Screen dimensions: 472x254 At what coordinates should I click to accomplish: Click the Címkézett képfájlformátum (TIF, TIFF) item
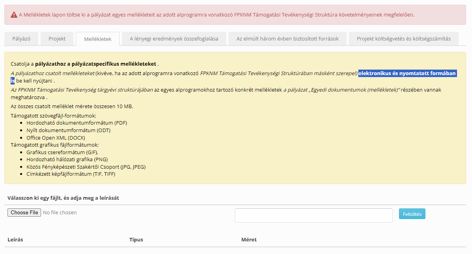click(x=71, y=174)
